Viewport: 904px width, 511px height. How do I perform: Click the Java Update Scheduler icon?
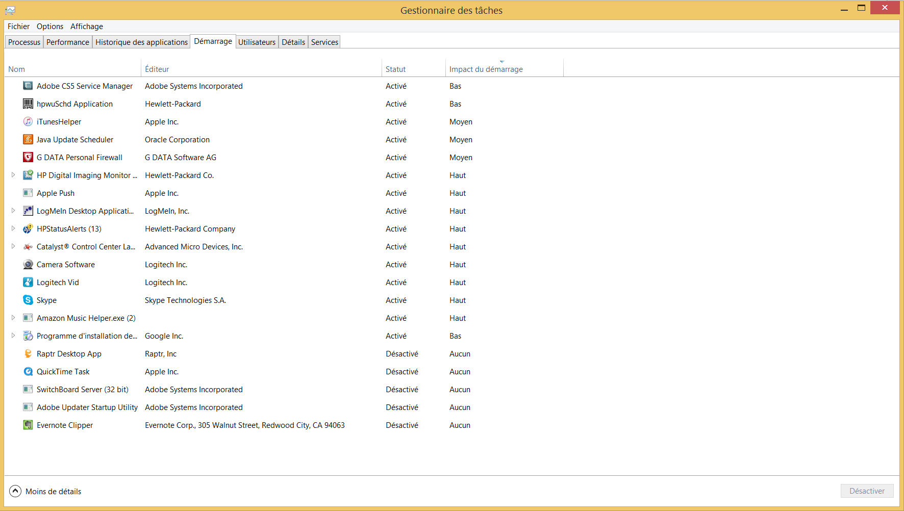point(28,139)
